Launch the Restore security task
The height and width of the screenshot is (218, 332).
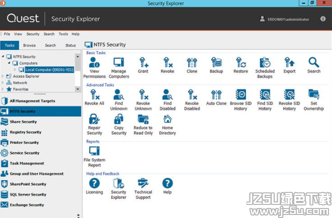[241, 65]
